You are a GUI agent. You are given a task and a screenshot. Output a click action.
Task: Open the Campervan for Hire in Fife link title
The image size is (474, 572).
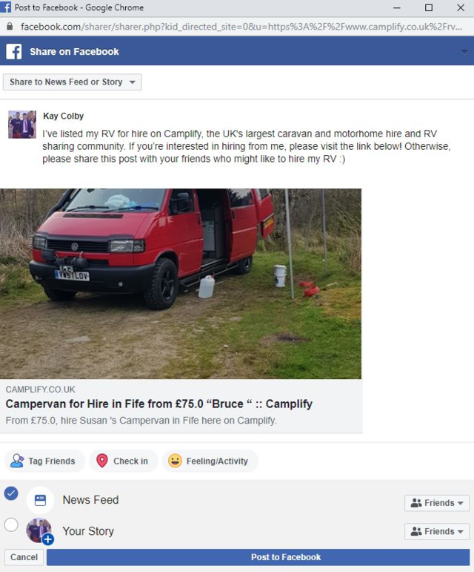coord(158,404)
